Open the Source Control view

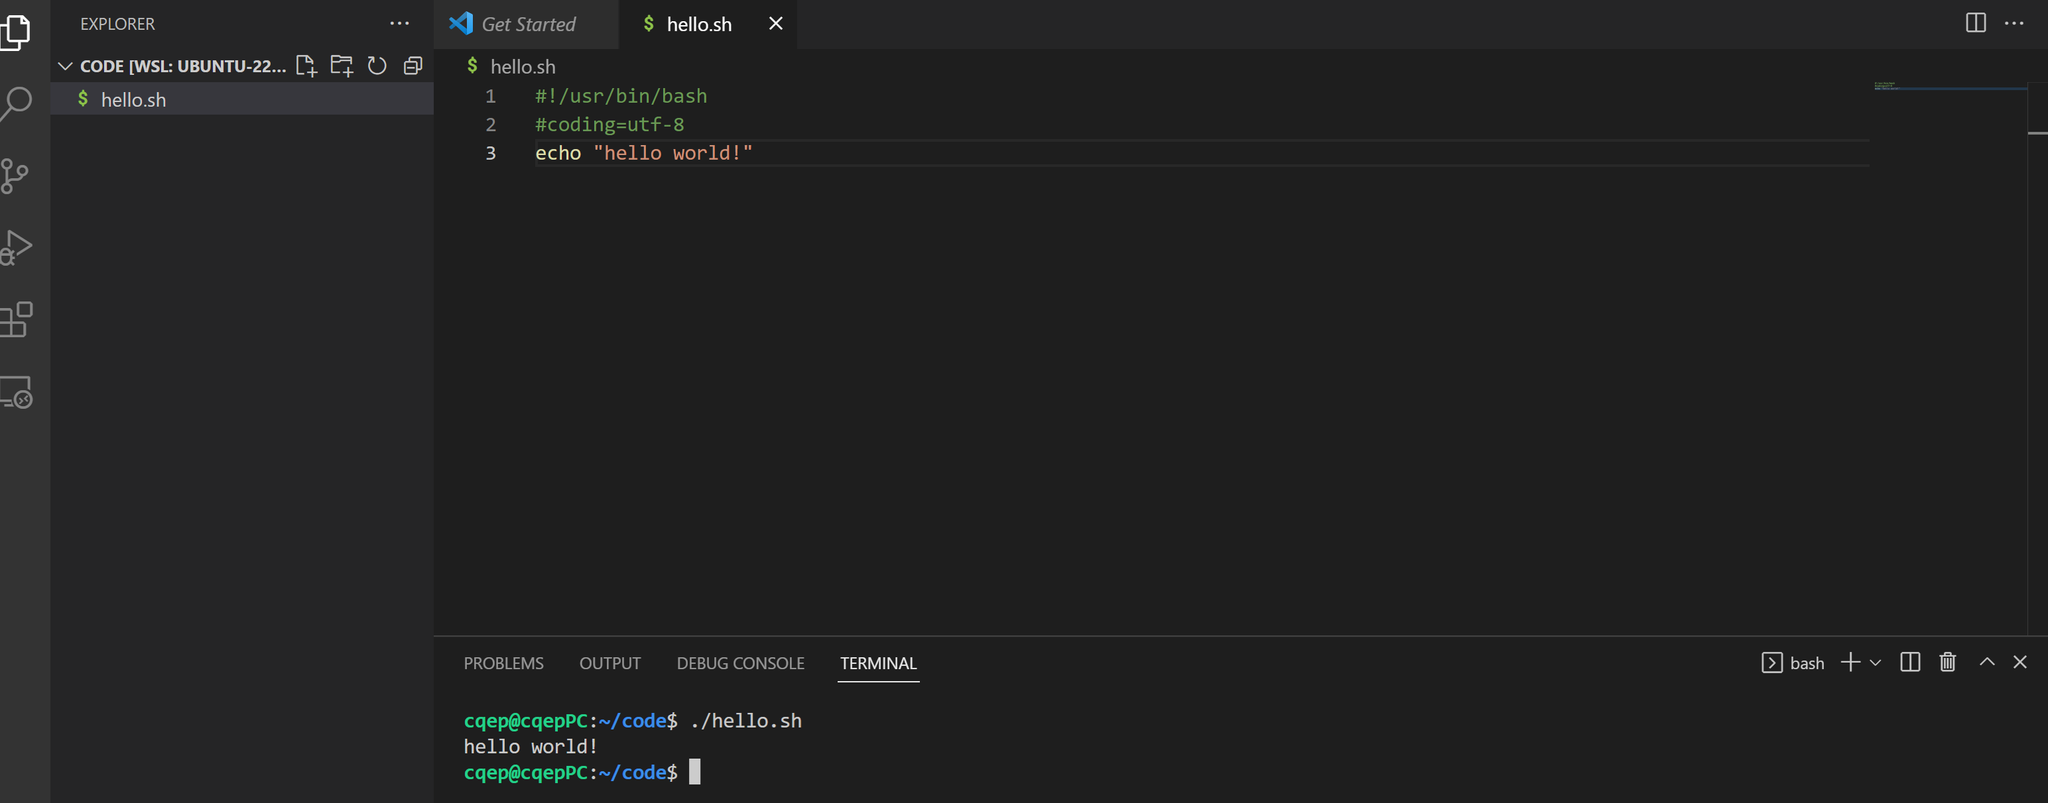point(15,176)
